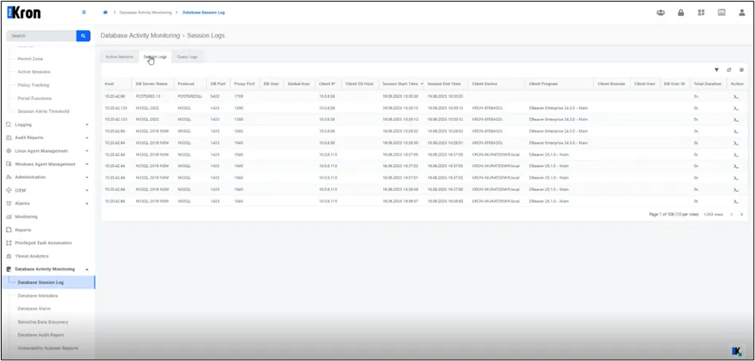
Task: Click the blue search magnifier button
Action: tap(83, 36)
